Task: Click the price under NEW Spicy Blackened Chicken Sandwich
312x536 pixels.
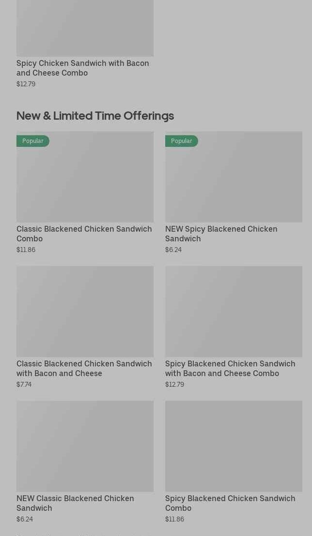Action: [x=173, y=250]
